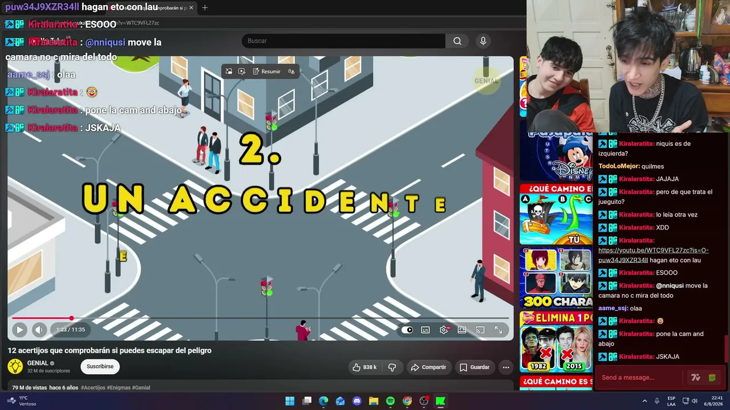Open Discord from the taskbar
Screen dimensions: 730x410
coord(357,401)
